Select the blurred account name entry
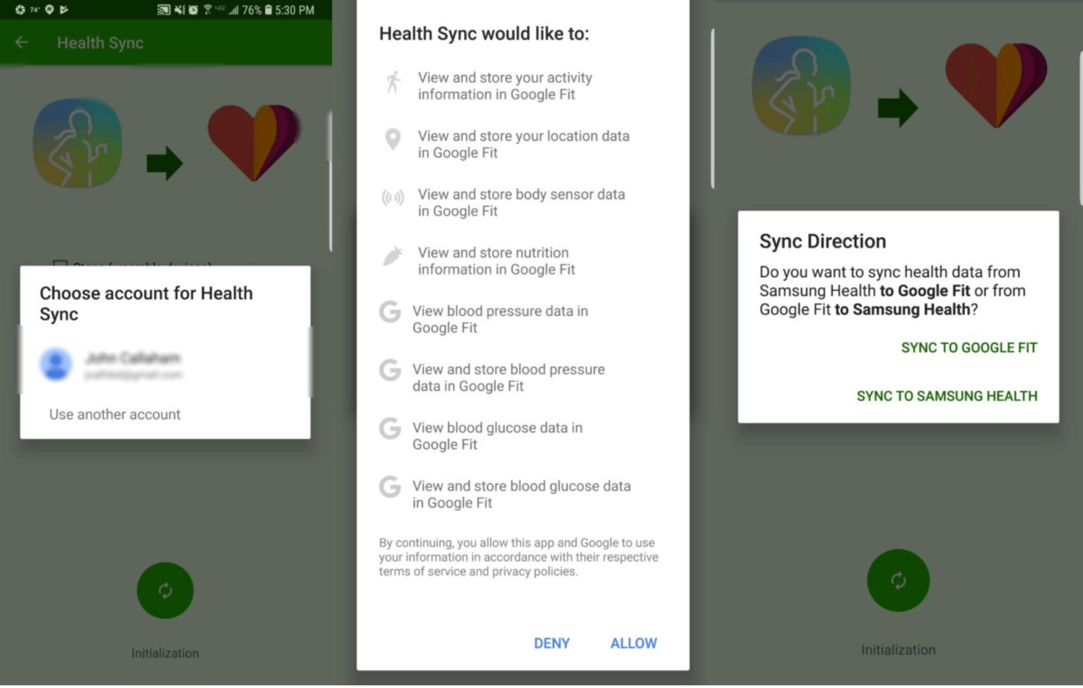The height and width of the screenshot is (688, 1083). (133, 365)
